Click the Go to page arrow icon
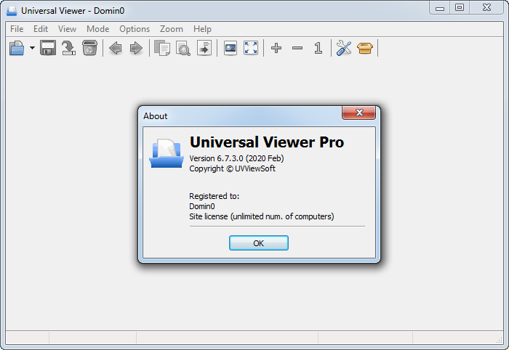The height and width of the screenshot is (350, 509). tap(204, 48)
